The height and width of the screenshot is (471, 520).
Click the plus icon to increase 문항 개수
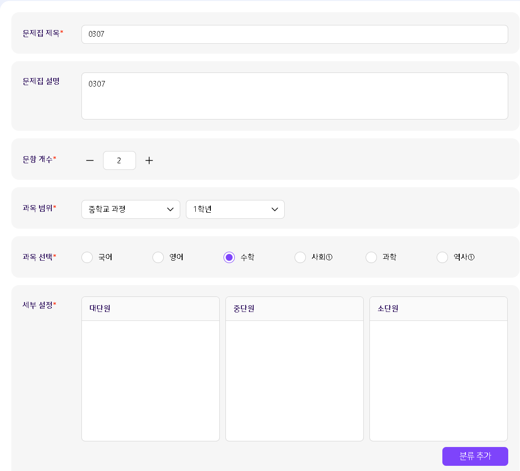coord(149,160)
